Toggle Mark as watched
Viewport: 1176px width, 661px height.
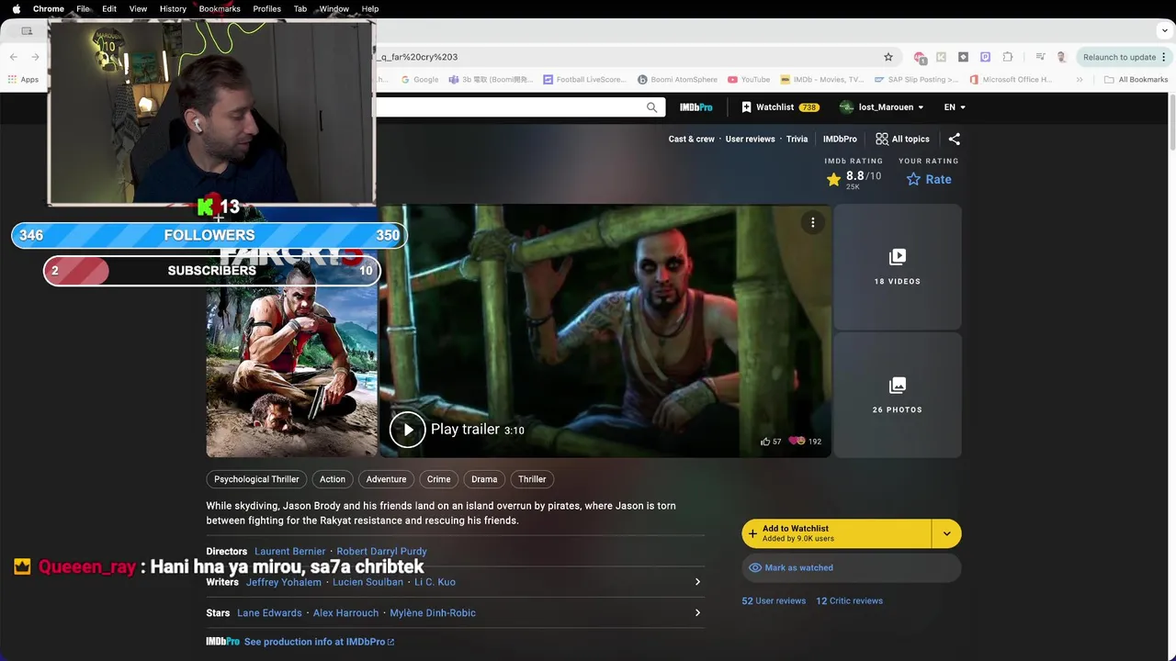tap(851, 568)
